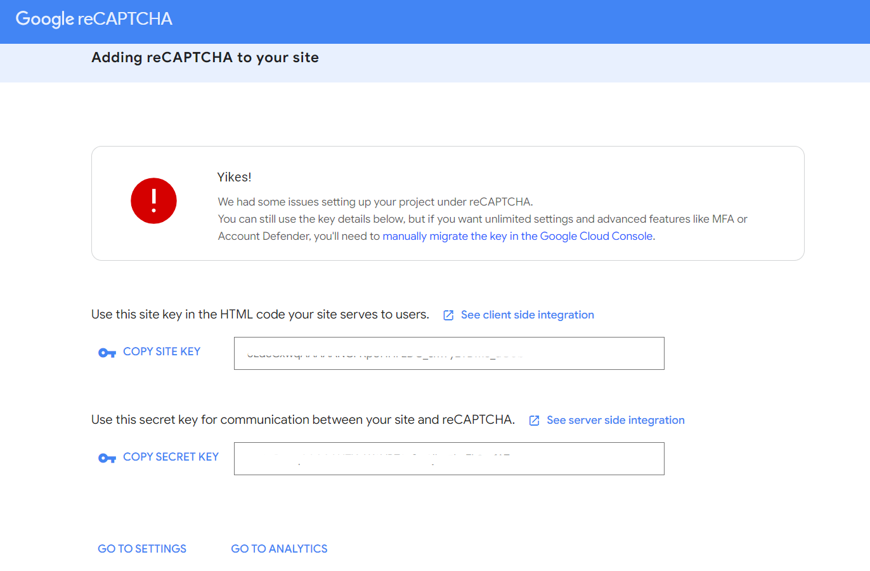The image size is (870, 571).
Task: Click the external link icon for client side integration
Action: coord(448,315)
